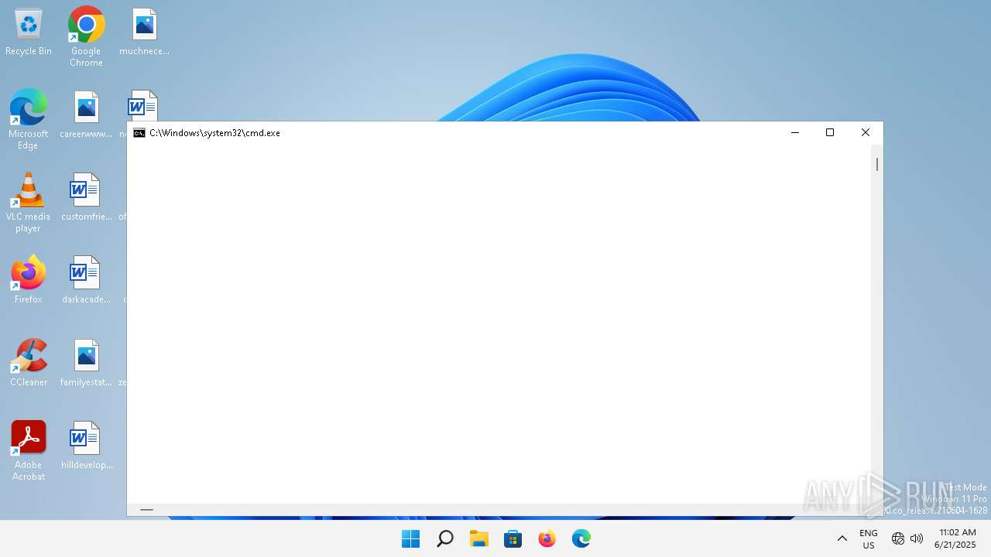The image size is (991, 557).
Task: Open the Windows Start menu
Action: click(410, 538)
